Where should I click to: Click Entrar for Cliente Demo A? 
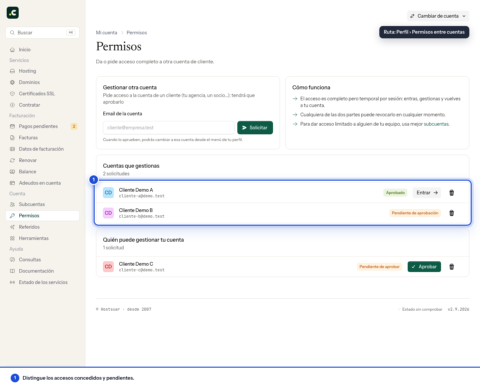pyautogui.click(x=427, y=193)
